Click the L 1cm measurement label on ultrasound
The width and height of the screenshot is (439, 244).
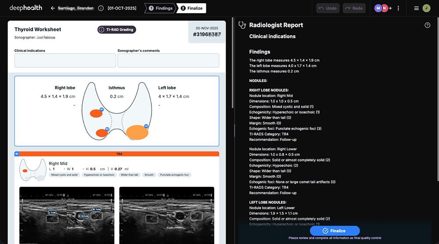tap(52, 213)
